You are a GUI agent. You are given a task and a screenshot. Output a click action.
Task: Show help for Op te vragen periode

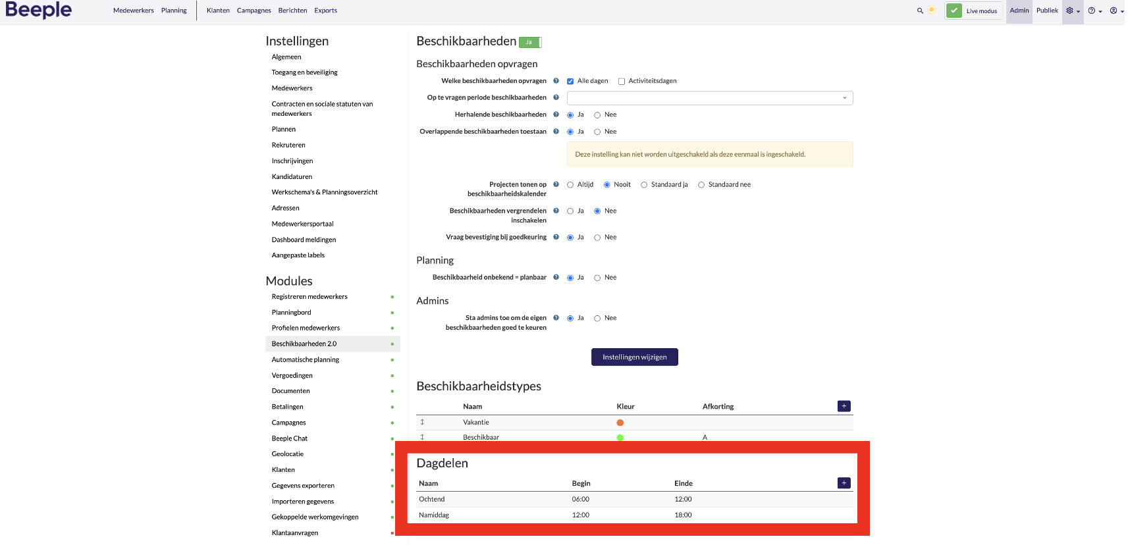tap(556, 97)
